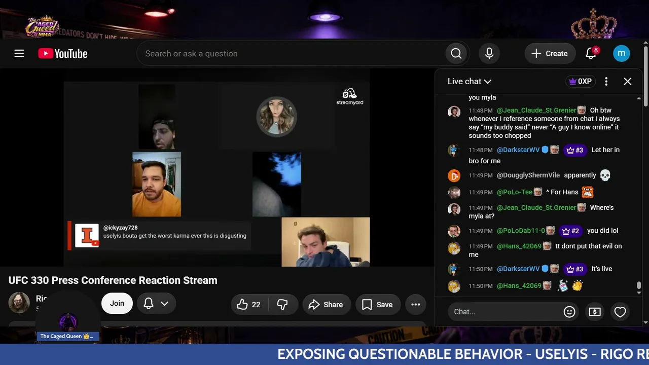Click the dark-cap man's video feed
Image resolution: width=649 pixels, height=365 pixels.
tap(157, 117)
